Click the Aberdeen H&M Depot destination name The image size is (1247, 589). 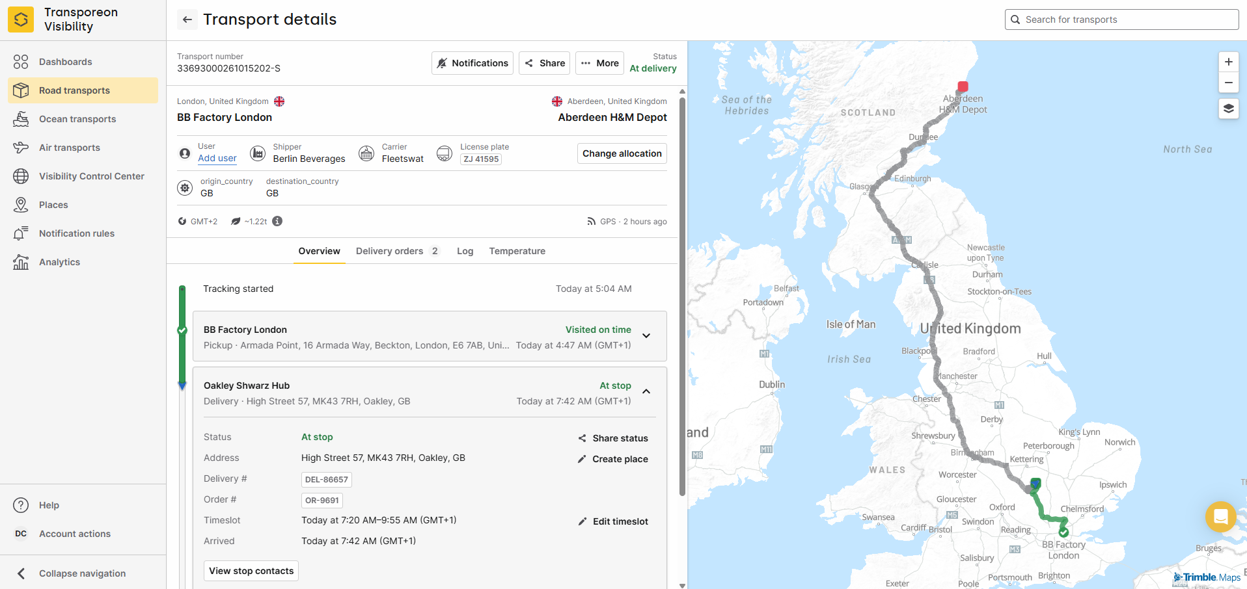[612, 117]
